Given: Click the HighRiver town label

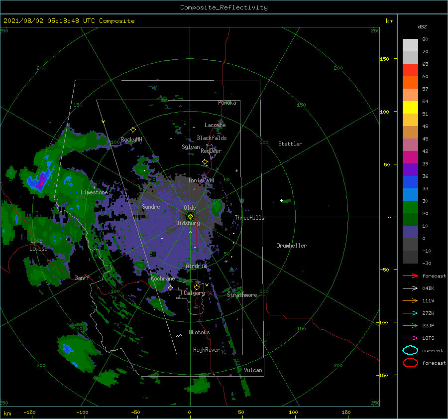Looking at the screenshot, I should tap(207, 350).
